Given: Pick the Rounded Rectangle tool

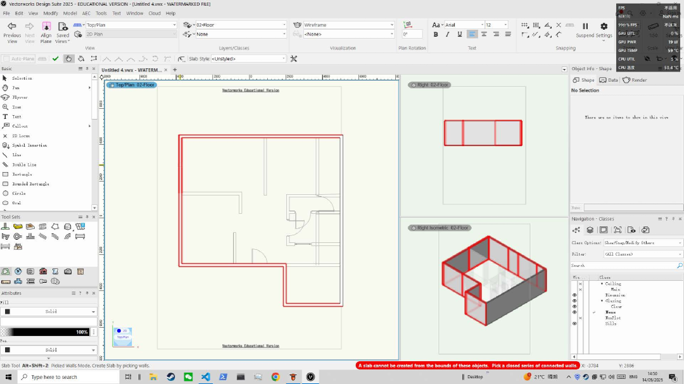Looking at the screenshot, I should pyautogui.click(x=30, y=183).
